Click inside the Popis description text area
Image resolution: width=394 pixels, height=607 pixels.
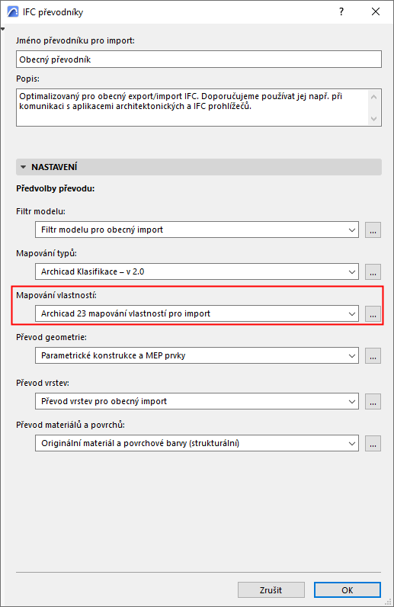(x=192, y=108)
